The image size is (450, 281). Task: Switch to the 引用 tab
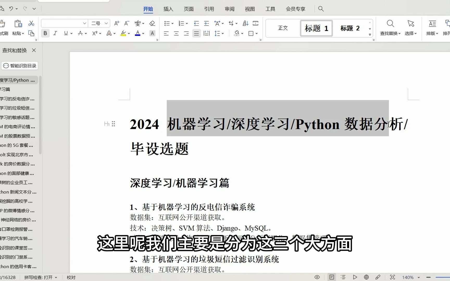[x=209, y=9]
